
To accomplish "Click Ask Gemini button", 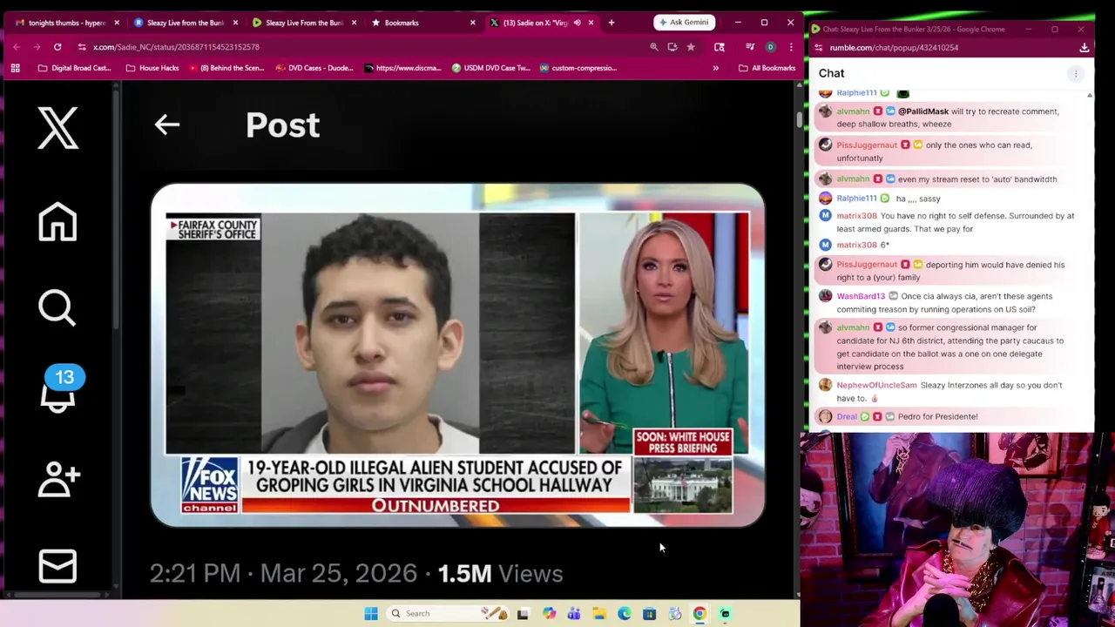I will coord(685,23).
